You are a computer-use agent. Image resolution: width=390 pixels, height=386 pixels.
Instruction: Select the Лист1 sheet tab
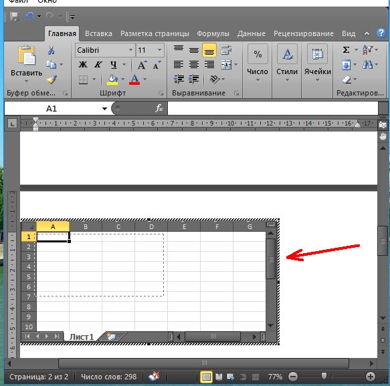pyautogui.click(x=82, y=337)
